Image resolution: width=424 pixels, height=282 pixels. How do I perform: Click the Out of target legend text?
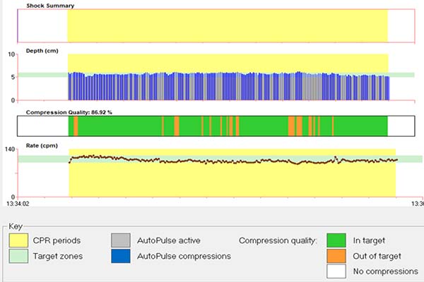pos(379,256)
